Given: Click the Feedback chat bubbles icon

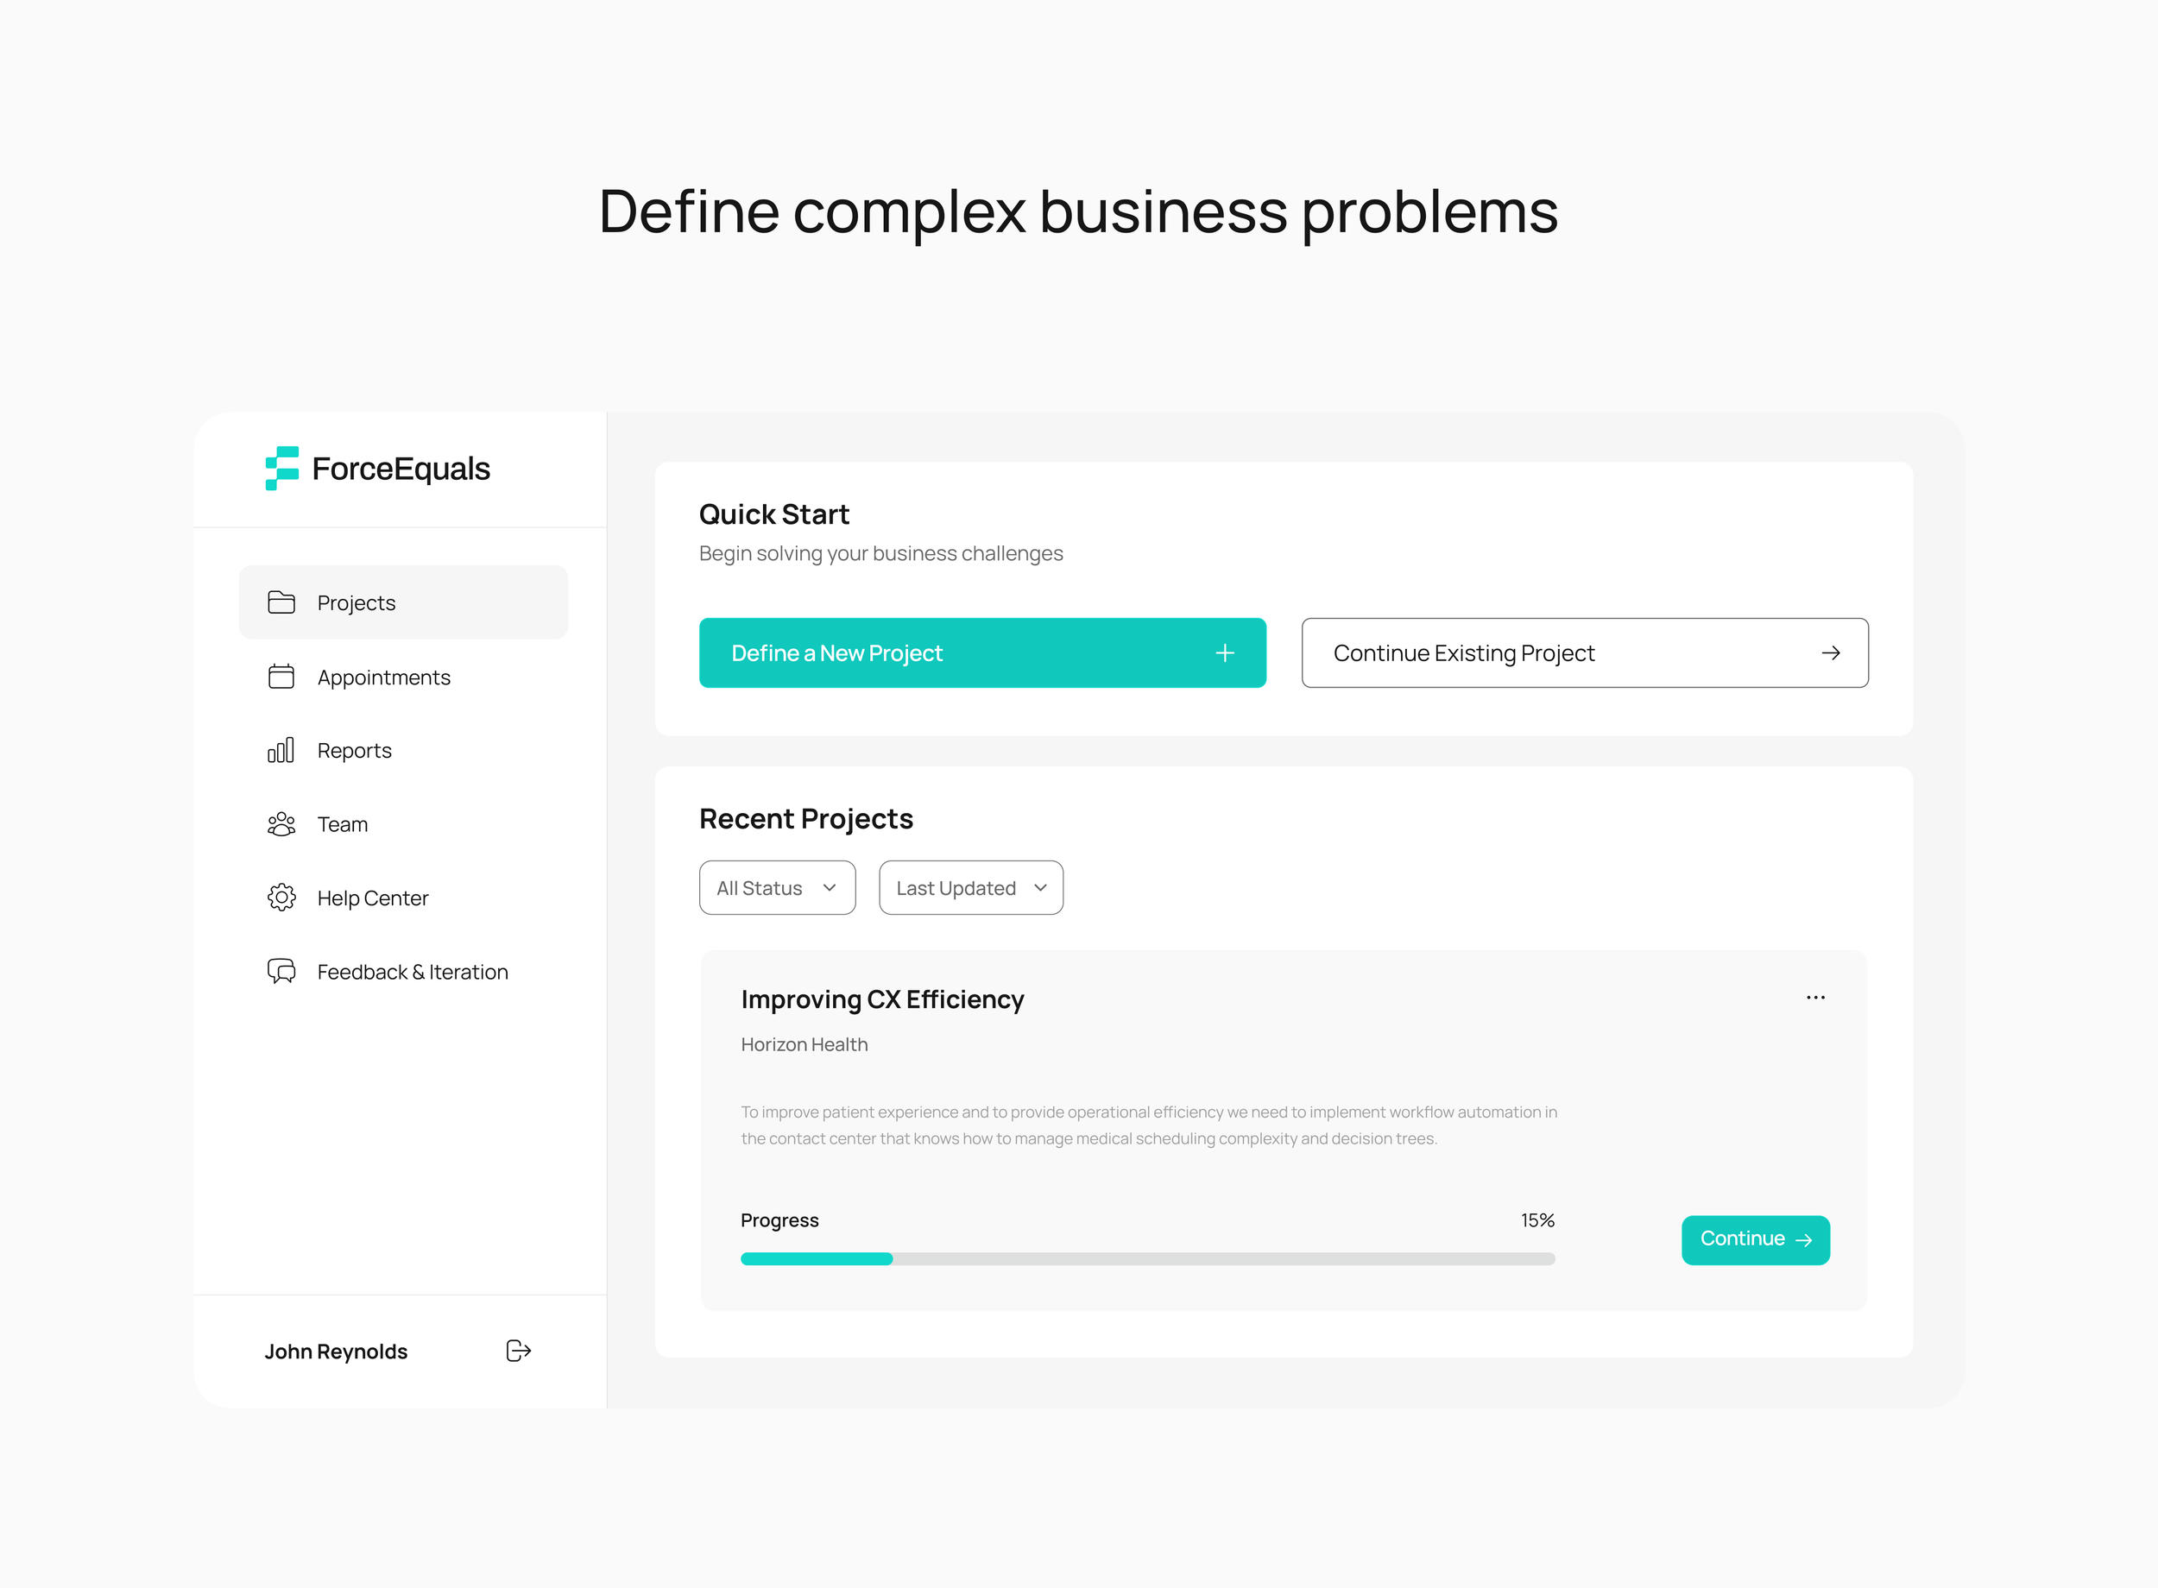Looking at the screenshot, I should tap(281, 971).
